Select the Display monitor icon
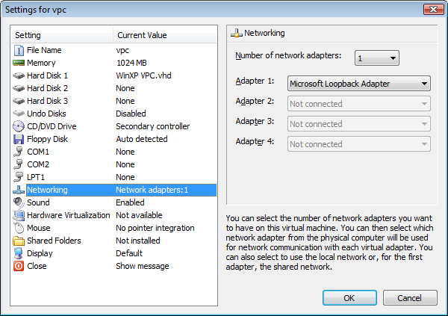 [19, 253]
